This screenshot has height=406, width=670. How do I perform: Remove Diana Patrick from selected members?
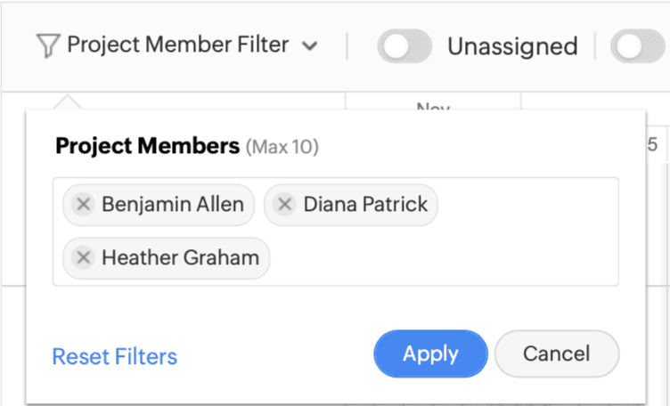[284, 205]
